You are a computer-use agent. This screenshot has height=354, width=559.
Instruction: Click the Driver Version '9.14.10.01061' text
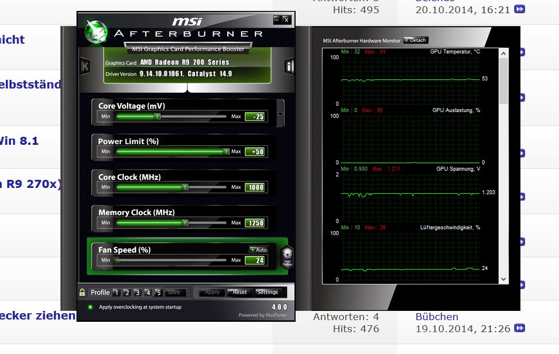coord(162,74)
